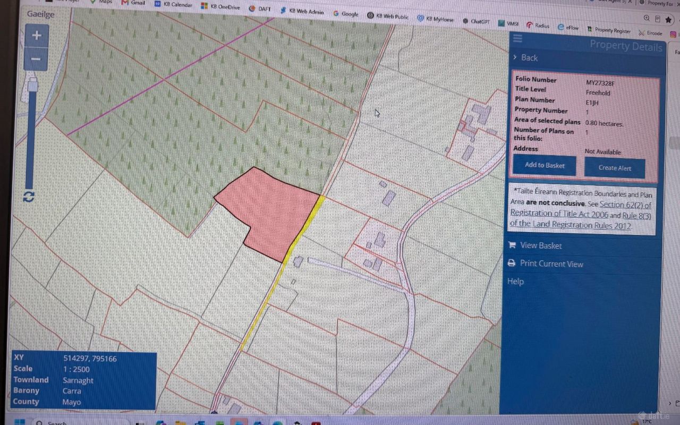
Task: Open the browser zoom magnifier icon
Action: click(x=646, y=18)
